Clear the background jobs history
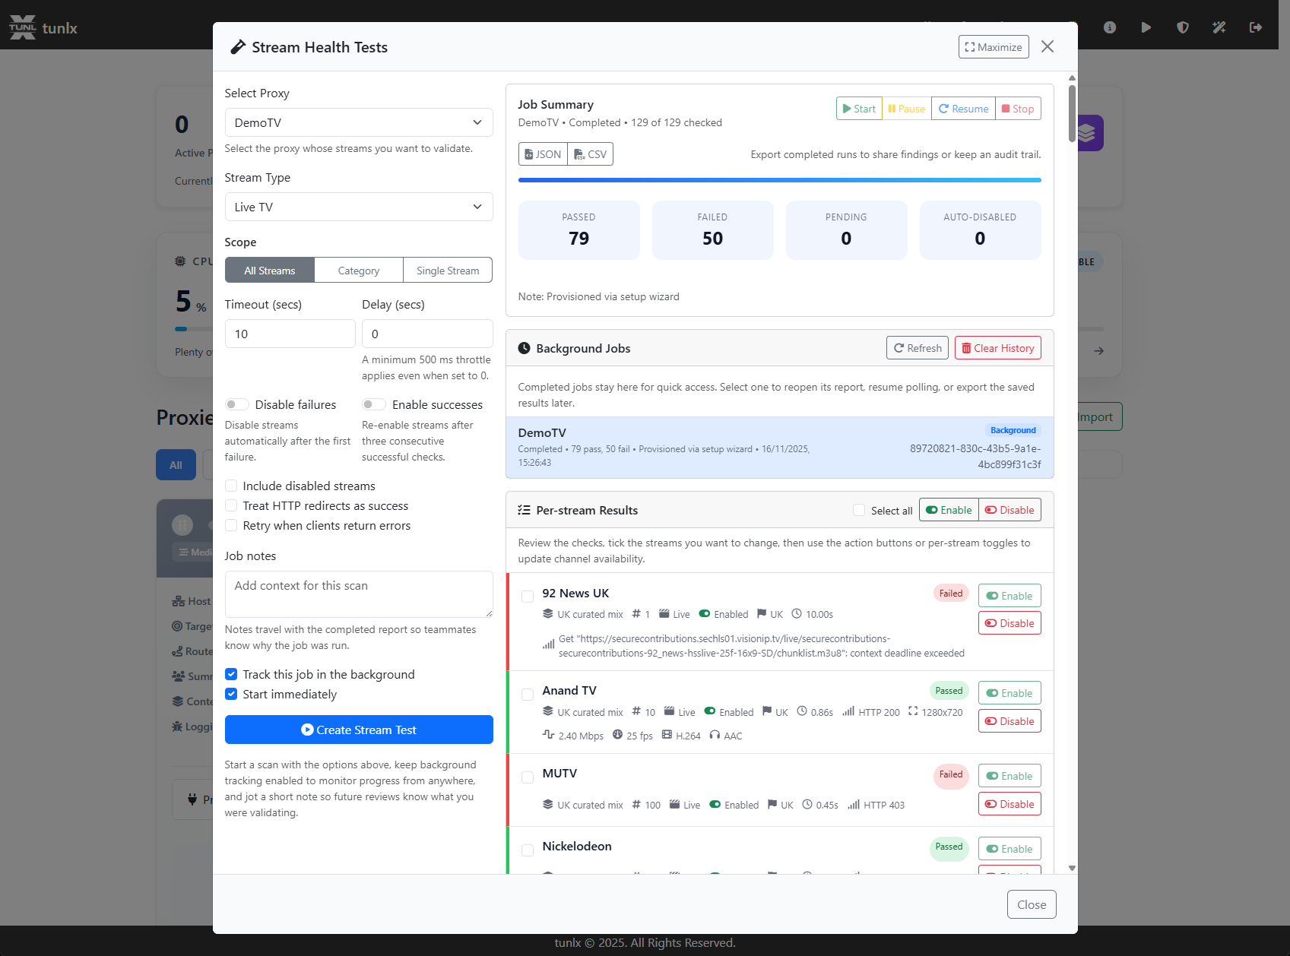The width and height of the screenshot is (1290, 956). (997, 348)
